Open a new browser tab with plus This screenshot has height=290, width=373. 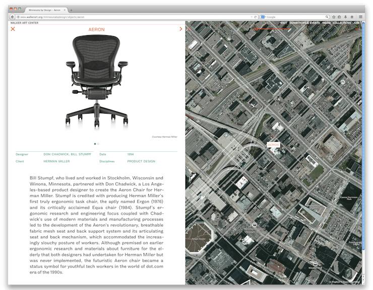pyautogui.click(x=71, y=10)
